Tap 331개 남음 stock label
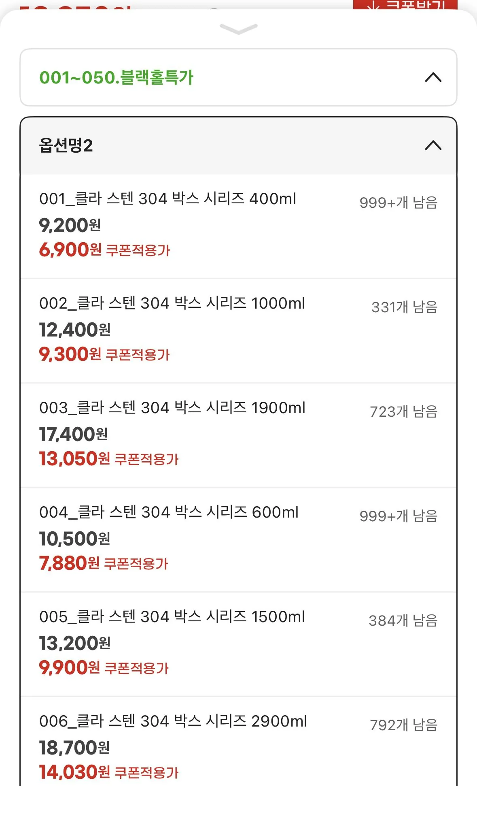The width and height of the screenshot is (477, 827). 405,307
